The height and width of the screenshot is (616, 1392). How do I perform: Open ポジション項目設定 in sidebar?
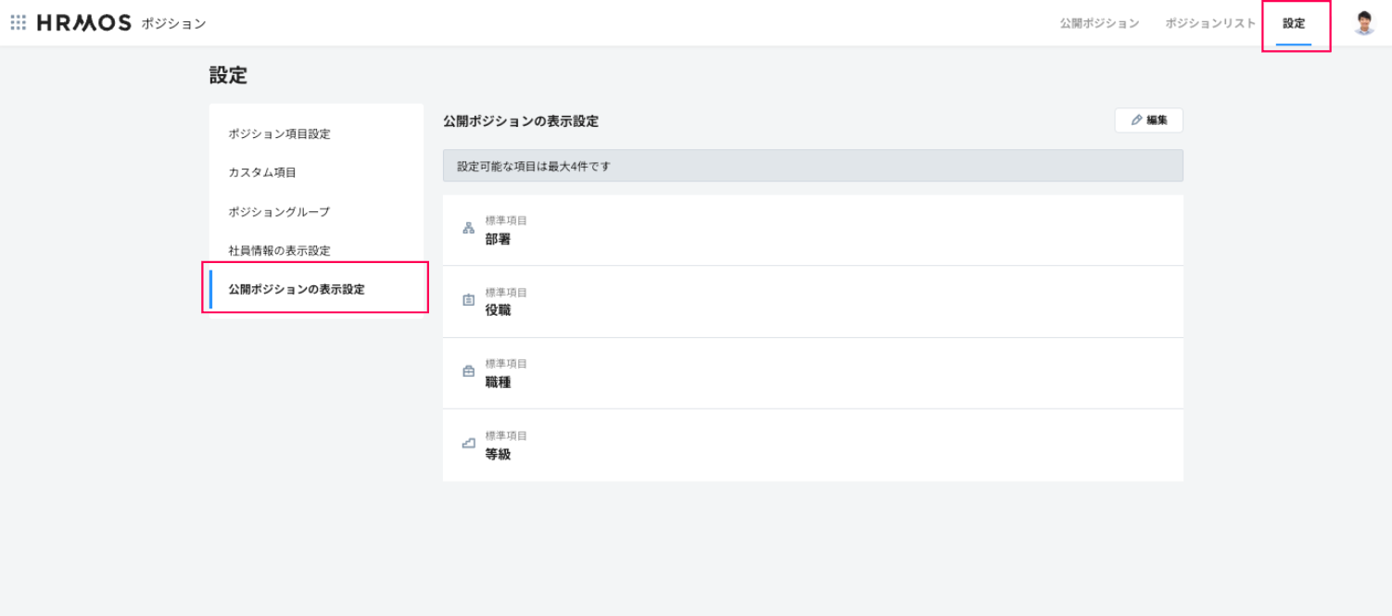click(279, 134)
